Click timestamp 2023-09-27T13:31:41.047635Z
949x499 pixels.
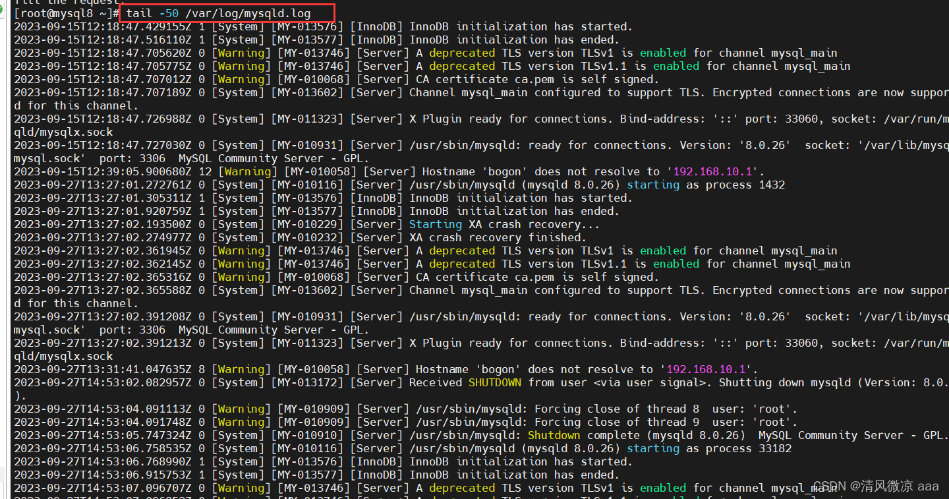coord(103,369)
